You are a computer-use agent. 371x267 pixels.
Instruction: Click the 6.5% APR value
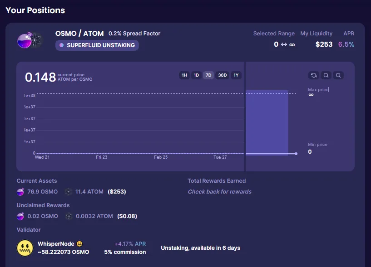[x=346, y=44]
